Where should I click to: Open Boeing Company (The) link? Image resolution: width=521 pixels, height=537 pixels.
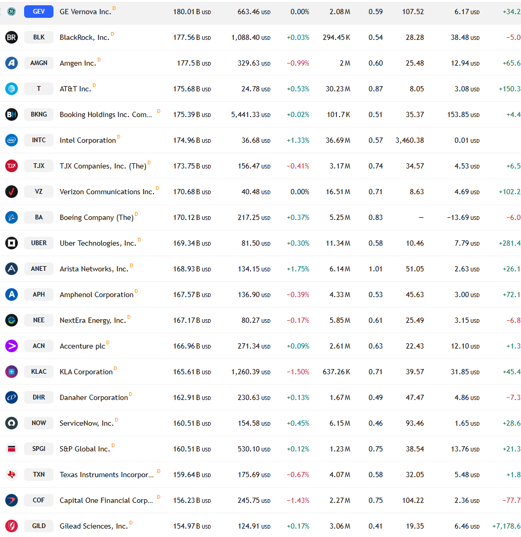pyautogui.click(x=96, y=217)
